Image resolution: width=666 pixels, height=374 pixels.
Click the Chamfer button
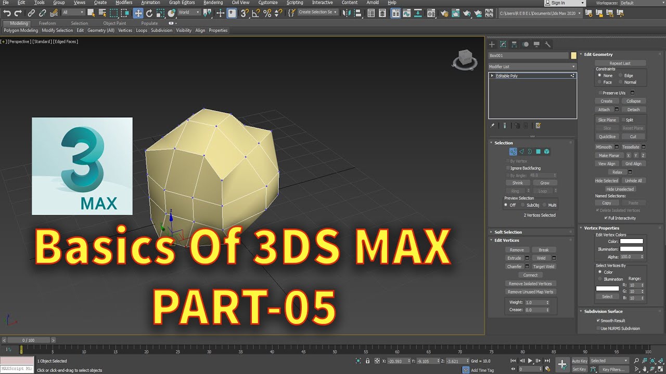pyautogui.click(x=514, y=266)
